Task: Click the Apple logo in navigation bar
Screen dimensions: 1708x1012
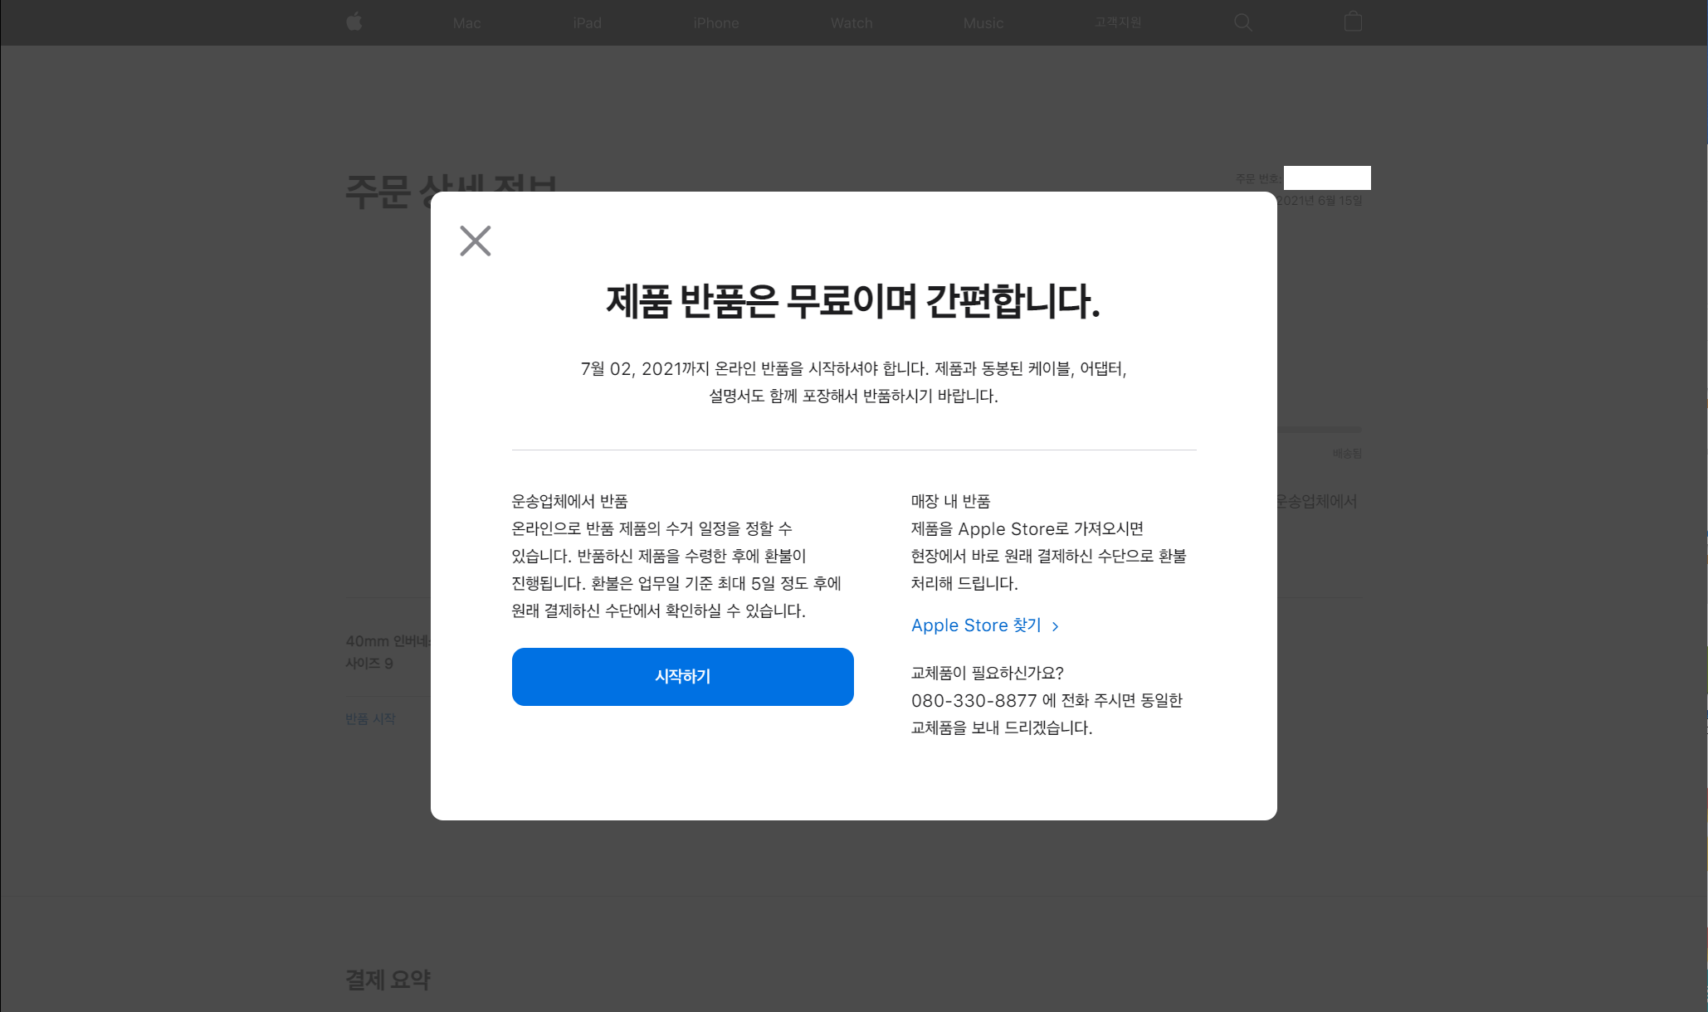Action: [x=354, y=22]
